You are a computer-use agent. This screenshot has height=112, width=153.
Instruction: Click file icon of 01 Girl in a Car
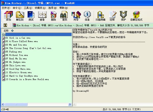(4, 38)
